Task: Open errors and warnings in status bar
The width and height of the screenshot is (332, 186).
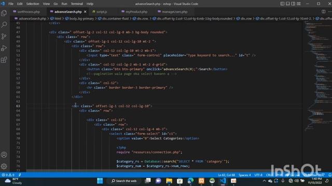Action: 8,175
